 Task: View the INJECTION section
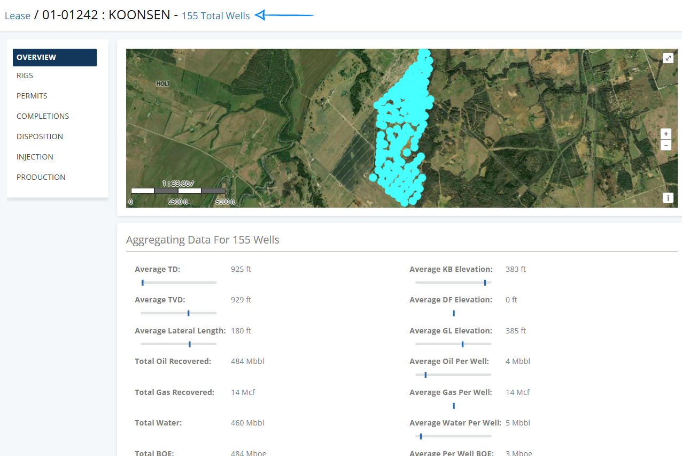click(x=35, y=157)
